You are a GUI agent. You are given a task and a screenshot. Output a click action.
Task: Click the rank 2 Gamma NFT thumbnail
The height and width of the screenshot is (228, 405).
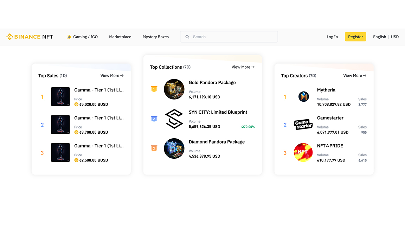(x=60, y=125)
